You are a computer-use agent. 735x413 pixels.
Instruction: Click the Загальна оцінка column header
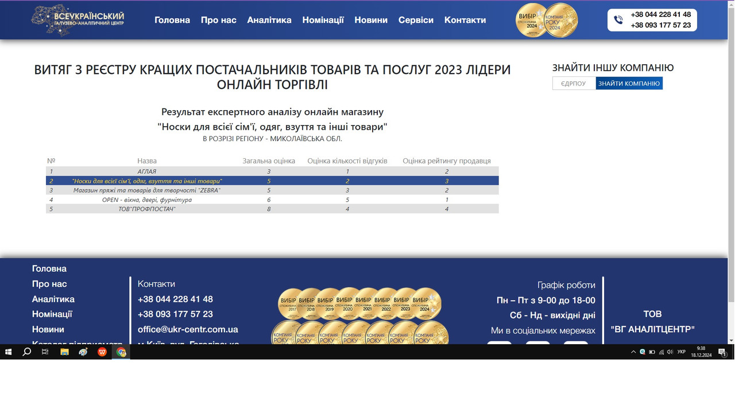pyautogui.click(x=269, y=161)
